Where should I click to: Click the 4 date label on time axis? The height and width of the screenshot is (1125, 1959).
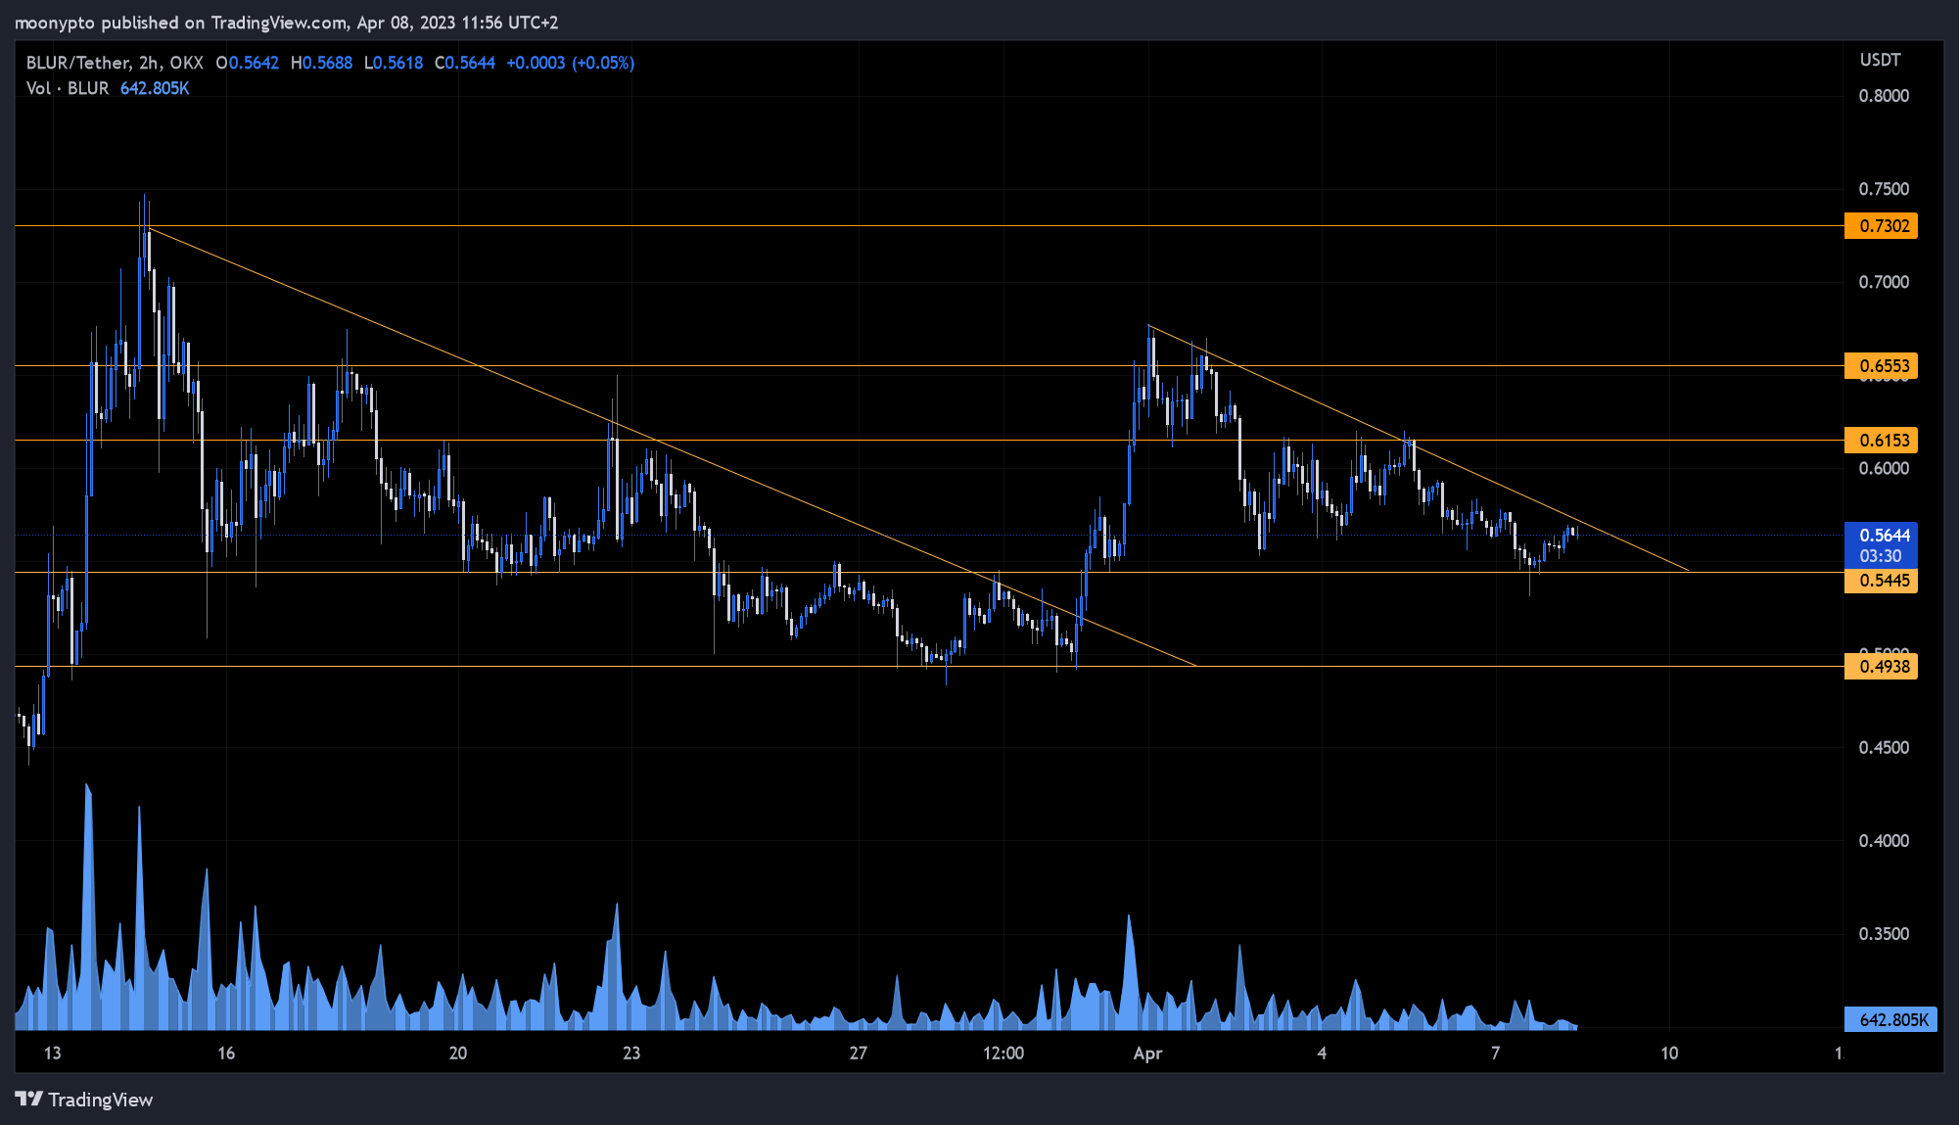[x=1322, y=1054]
